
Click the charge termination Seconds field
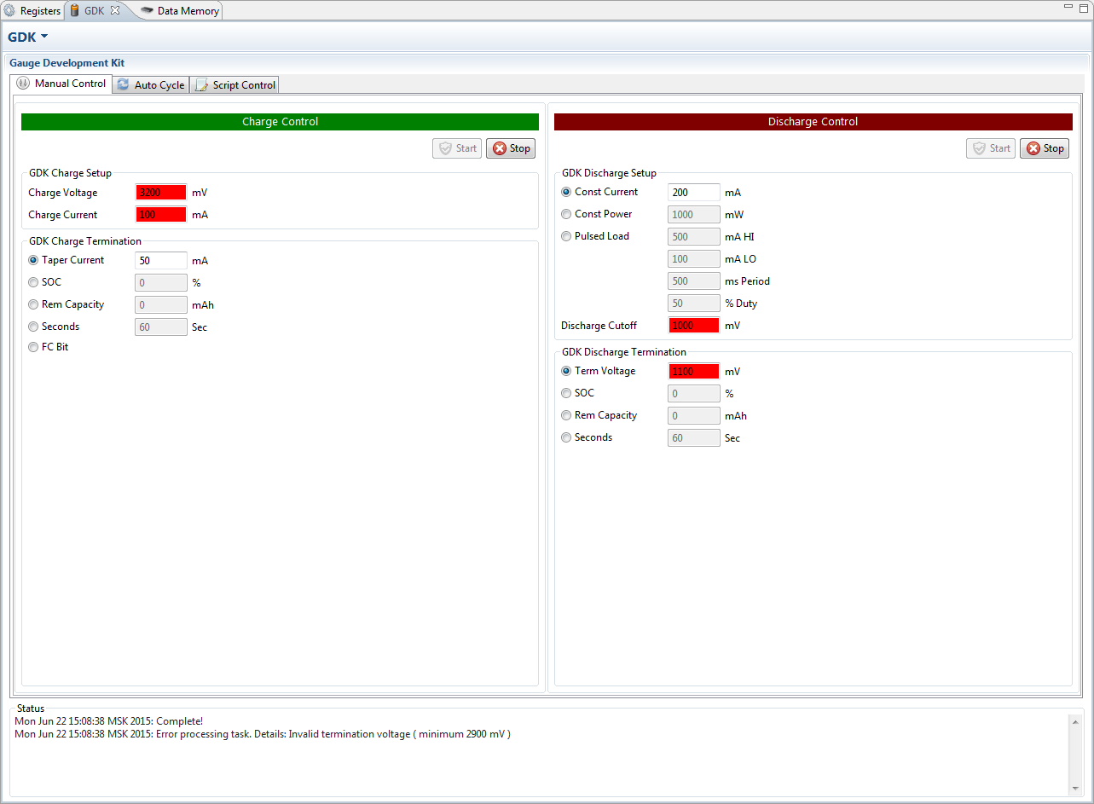(161, 327)
